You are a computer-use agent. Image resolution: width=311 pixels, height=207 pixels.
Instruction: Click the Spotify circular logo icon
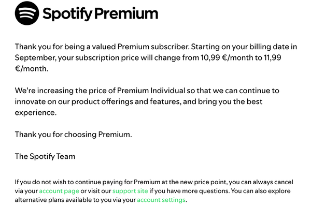27,14
